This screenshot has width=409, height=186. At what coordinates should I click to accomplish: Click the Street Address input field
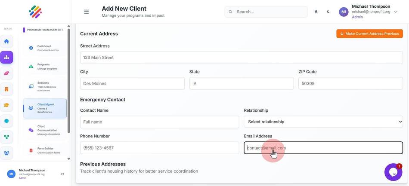(x=241, y=58)
